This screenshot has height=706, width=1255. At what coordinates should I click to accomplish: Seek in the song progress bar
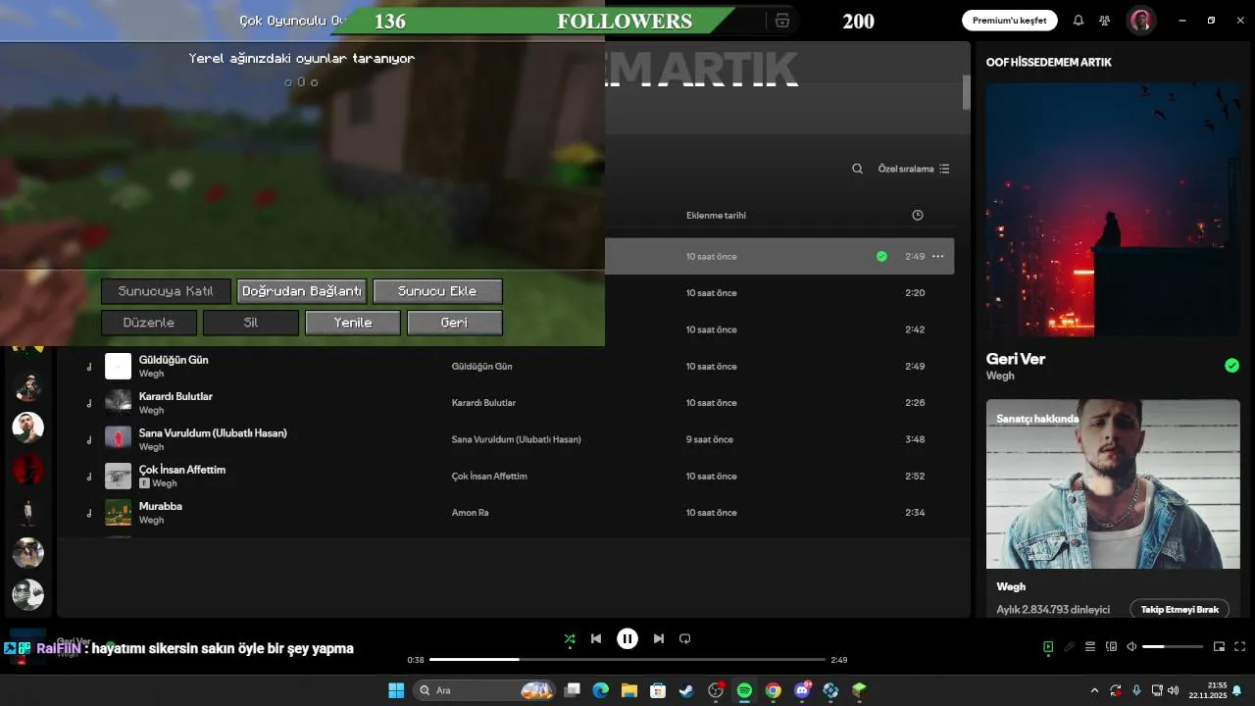click(627, 660)
